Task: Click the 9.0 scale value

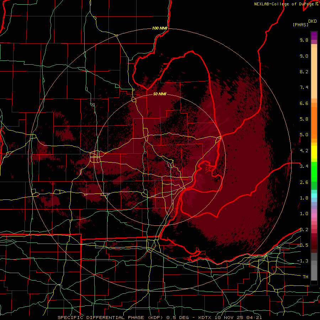Action: click(x=304, y=56)
